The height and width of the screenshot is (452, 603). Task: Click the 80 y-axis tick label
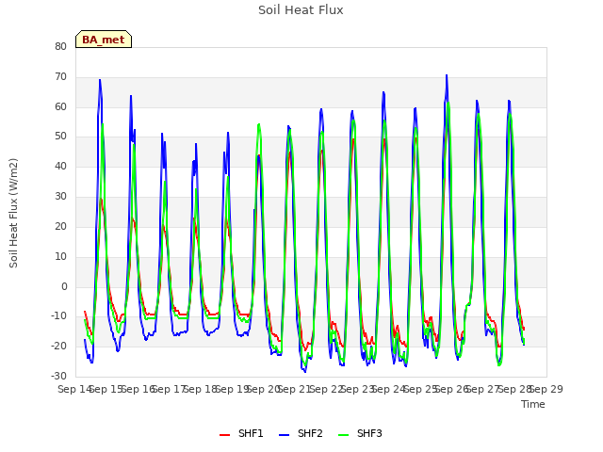click(x=60, y=46)
